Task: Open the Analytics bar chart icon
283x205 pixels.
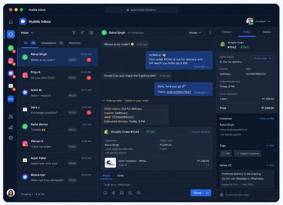Action: coord(11,127)
